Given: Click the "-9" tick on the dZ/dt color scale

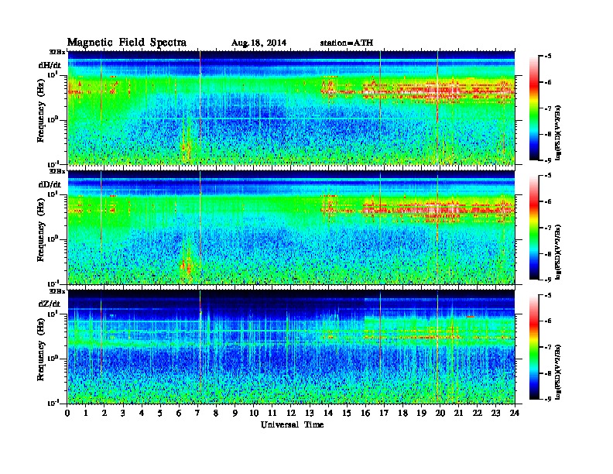Looking at the screenshot, I should pyautogui.click(x=548, y=399).
